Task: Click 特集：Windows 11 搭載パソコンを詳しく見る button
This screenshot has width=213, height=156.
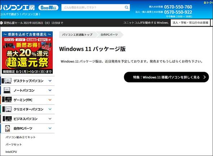Action: pyautogui.click(x=166, y=77)
